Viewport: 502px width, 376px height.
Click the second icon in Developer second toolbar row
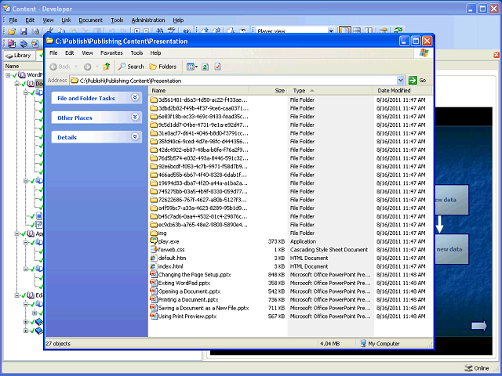coord(24,43)
